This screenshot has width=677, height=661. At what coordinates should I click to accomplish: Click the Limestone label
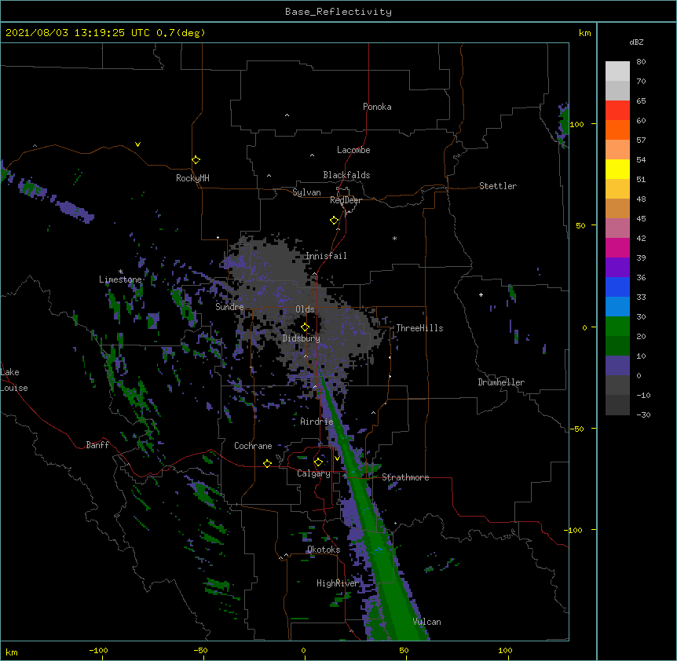click(x=120, y=279)
